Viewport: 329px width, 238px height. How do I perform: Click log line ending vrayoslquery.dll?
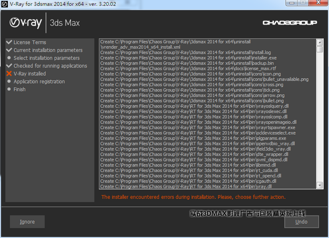click(x=194, y=106)
